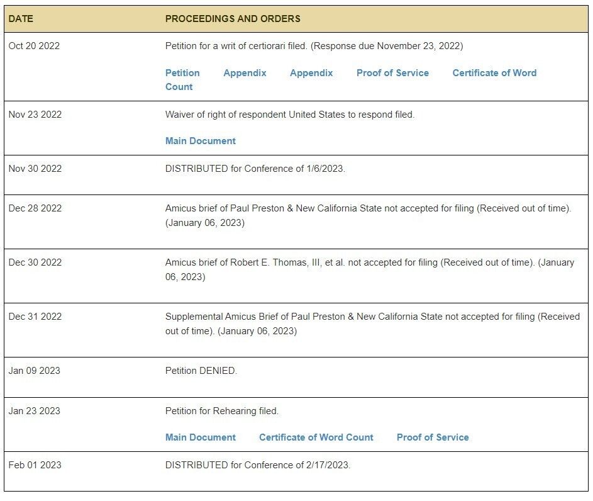Click the Robert E. Thomas amicus brief entry
593x501 pixels.
point(370,269)
